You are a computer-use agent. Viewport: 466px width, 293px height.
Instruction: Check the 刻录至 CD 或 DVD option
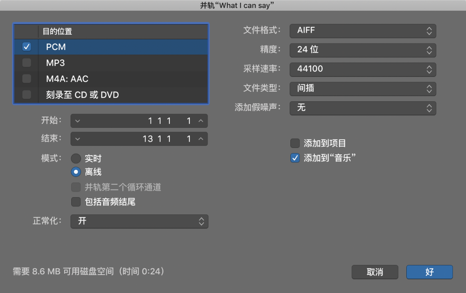pos(26,94)
